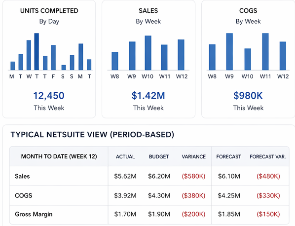Screen dimensions: 295x226
Task: Select the $1.42M sales value
Action: point(148,96)
